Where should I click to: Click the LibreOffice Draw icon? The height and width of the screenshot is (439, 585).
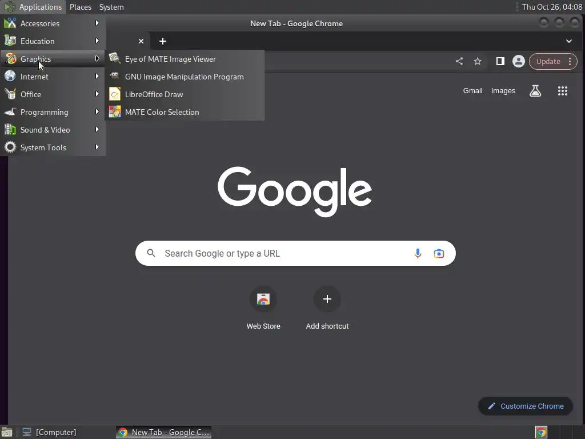pyautogui.click(x=114, y=94)
